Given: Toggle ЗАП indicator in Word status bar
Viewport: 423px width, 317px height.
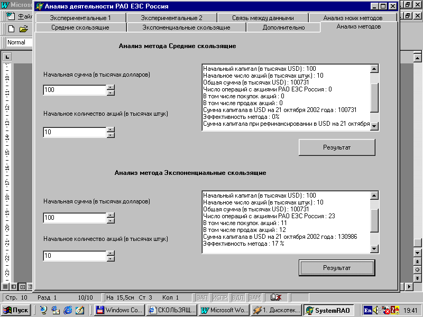Looking at the screenshot, I should click(x=202, y=297).
